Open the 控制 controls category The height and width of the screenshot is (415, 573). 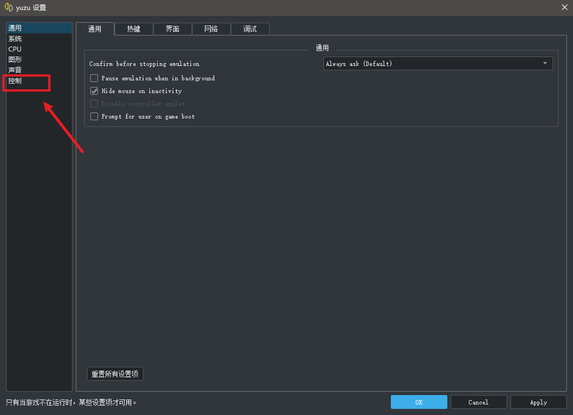tap(39, 80)
